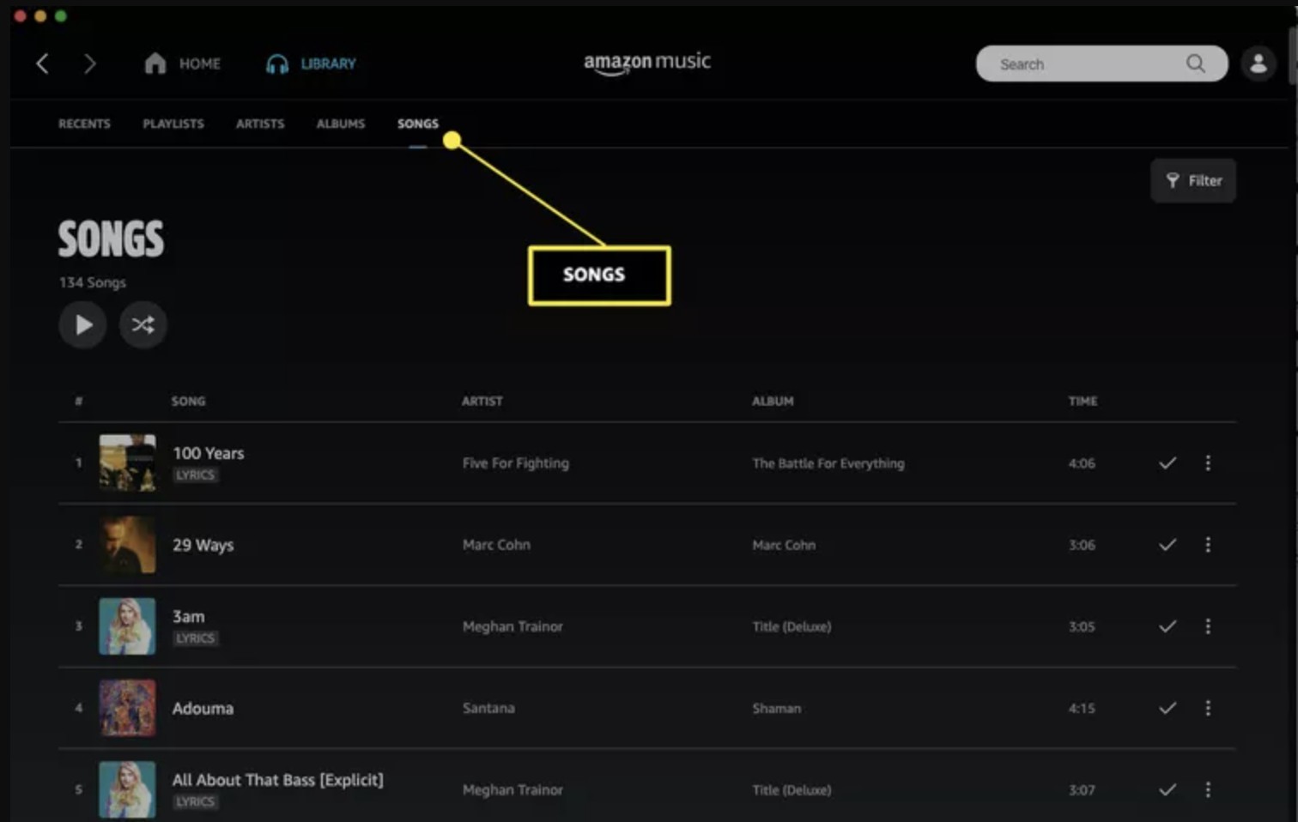Open the LYRICS badge under 3am
This screenshot has width=1298, height=822.
(x=196, y=638)
